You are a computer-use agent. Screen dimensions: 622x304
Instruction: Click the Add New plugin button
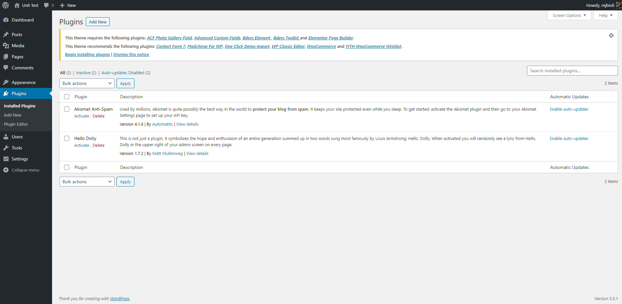98,22
